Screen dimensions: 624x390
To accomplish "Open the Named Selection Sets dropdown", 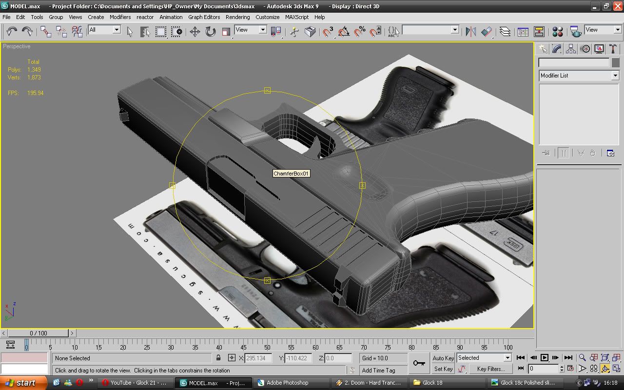I will click(430, 30).
